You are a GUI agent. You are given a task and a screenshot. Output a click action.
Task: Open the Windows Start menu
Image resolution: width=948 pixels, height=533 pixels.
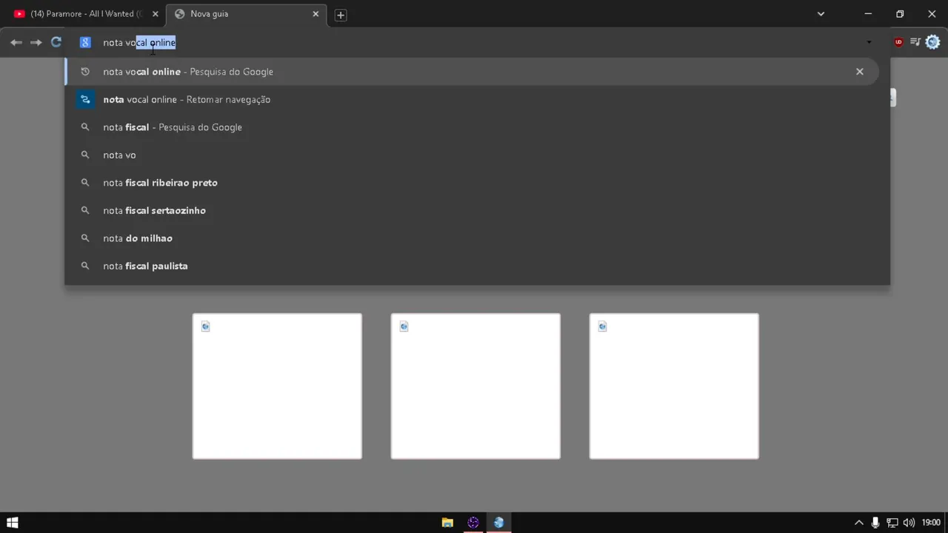pos(12,523)
